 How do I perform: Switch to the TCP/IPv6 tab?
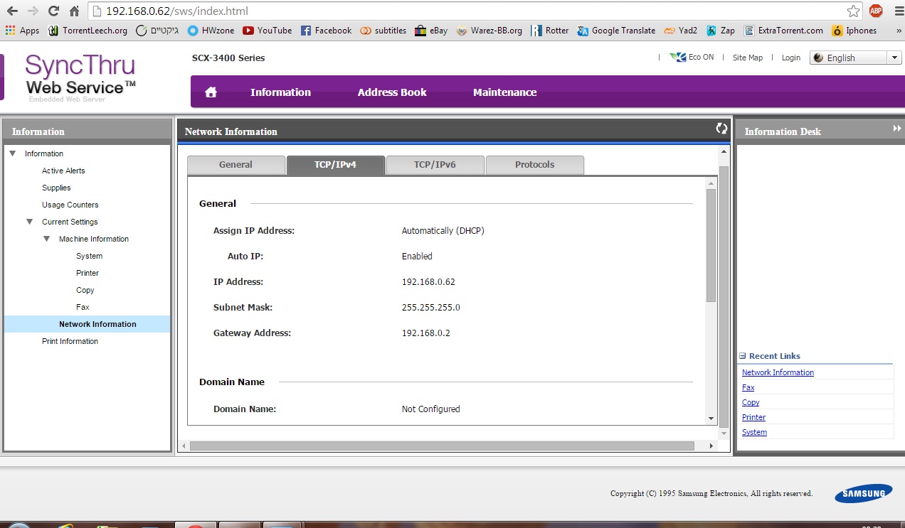click(435, 165)
